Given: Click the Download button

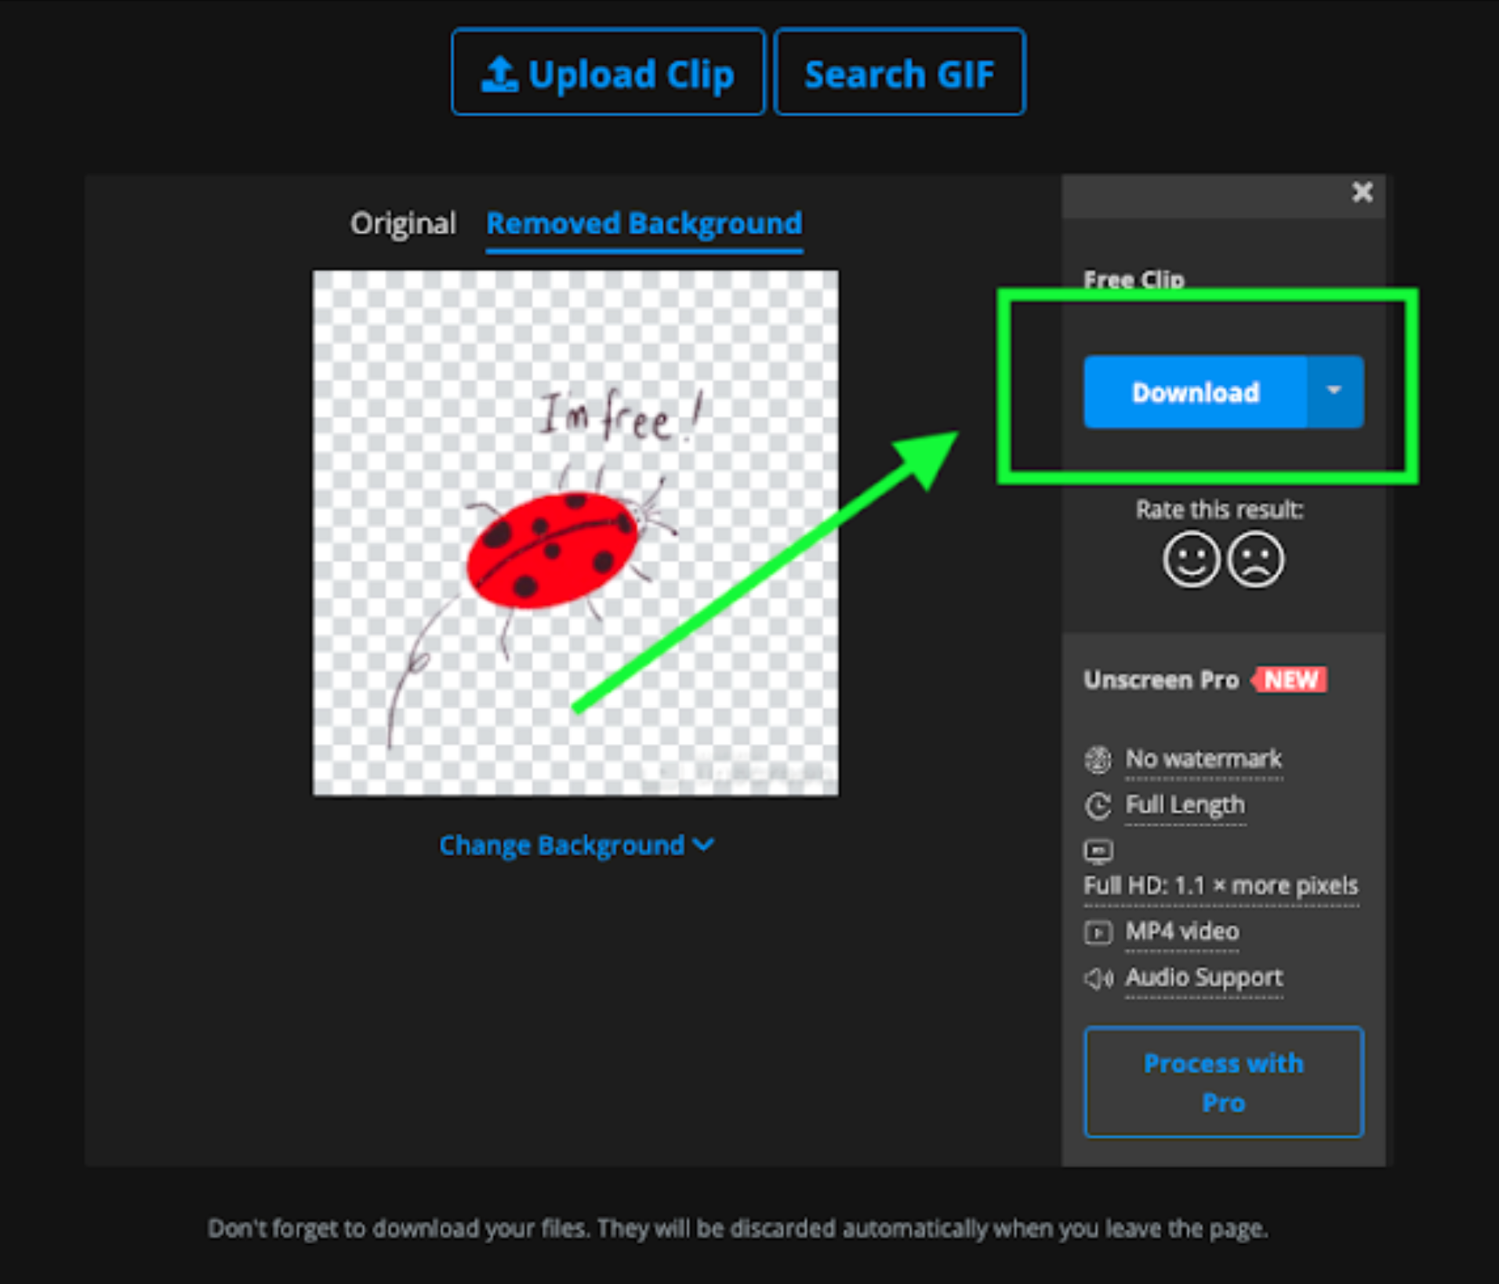Looking at the screenshot, I should coord(1195,392).
